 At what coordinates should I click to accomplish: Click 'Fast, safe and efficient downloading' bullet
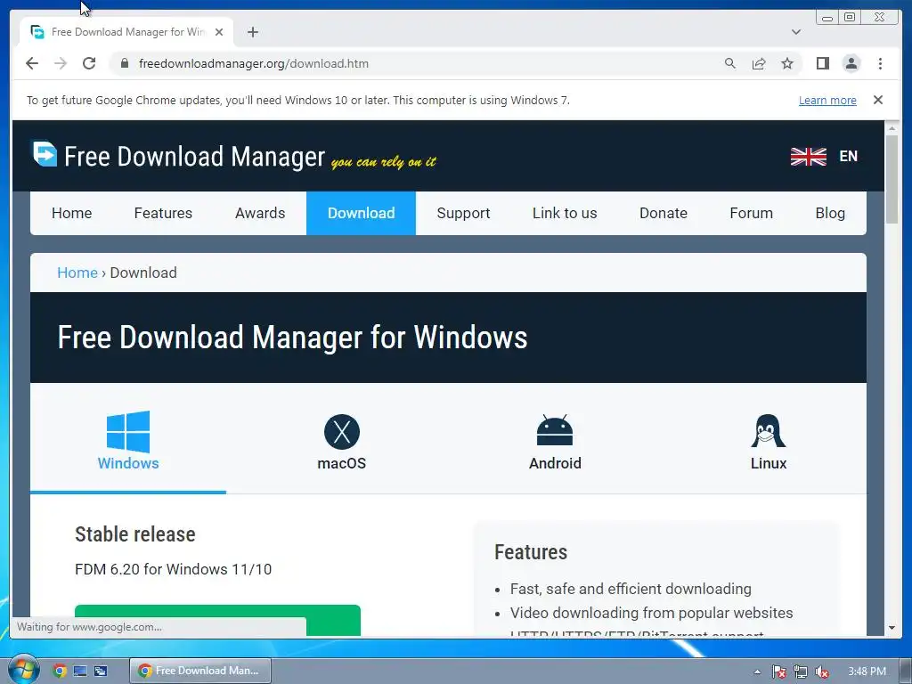click(x=631, y=589)
